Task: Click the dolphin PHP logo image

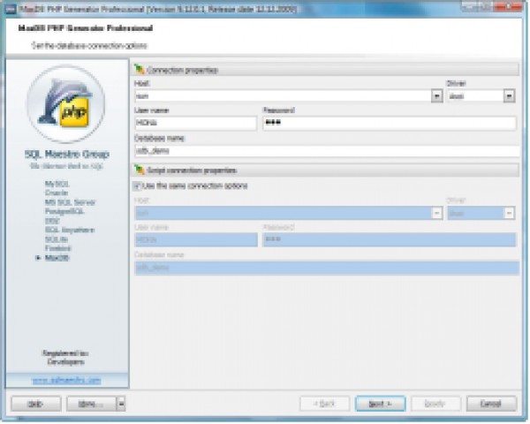Action: pyautogui.click(x=66, y=104)
